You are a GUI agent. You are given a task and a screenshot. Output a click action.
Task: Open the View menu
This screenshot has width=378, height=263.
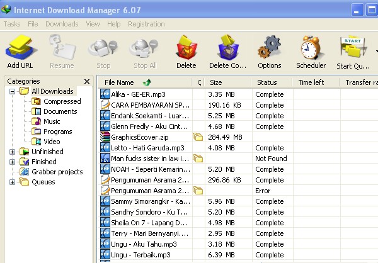pos(93,24)
